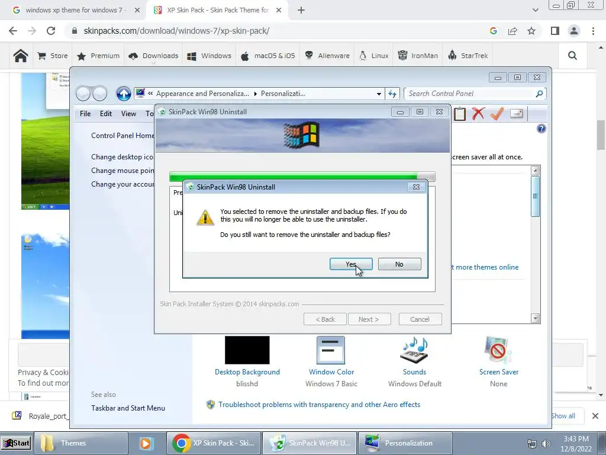Click the Windows XP bliss preview thumbnail
Image resolution: width=606 pixels, height=455 pixels.
click(45, 141)
